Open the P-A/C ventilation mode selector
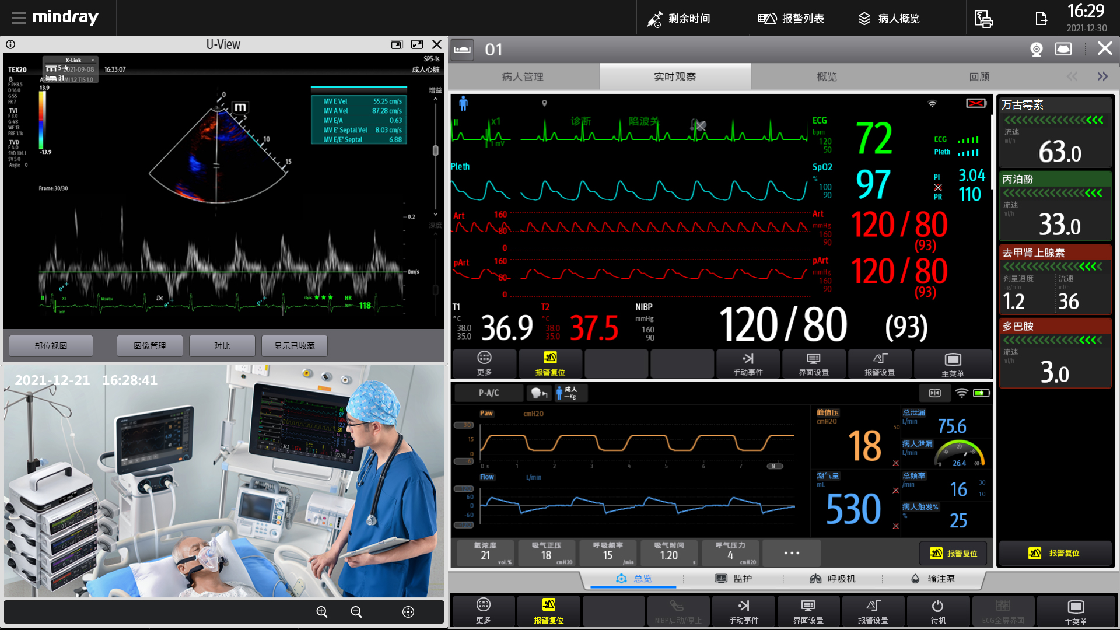 (489, 393)
